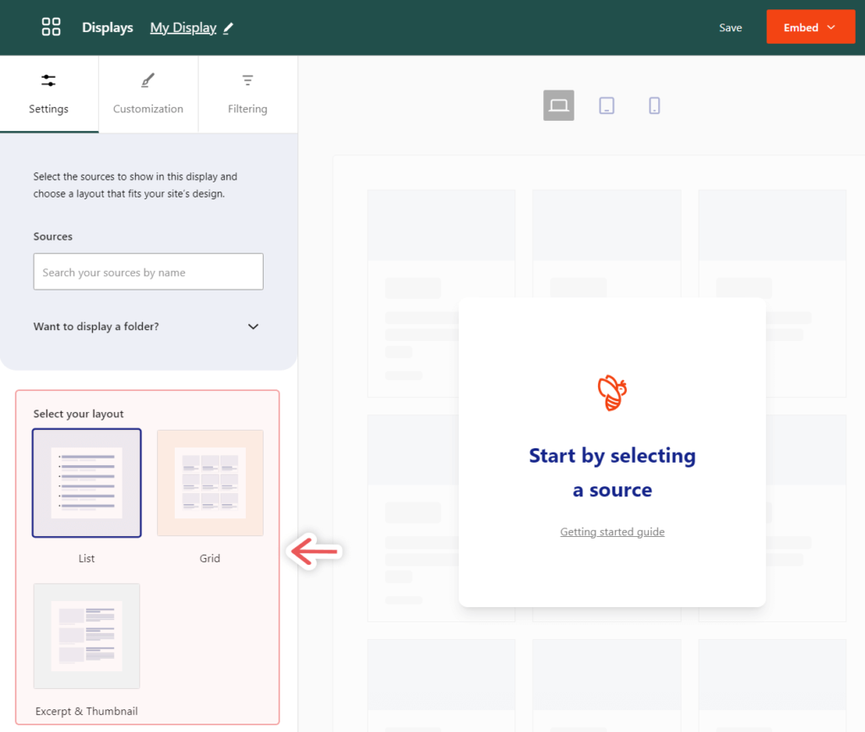Click the sources search field

point(148,272)
